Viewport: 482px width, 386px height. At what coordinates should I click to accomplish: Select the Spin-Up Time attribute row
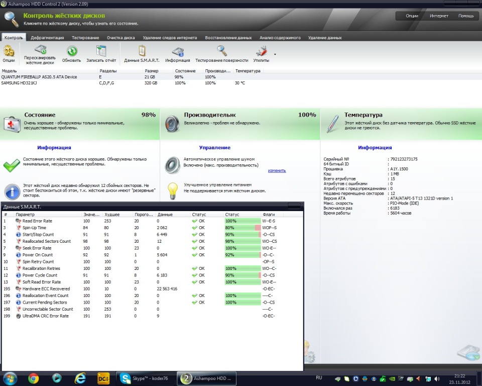[152, 228]
